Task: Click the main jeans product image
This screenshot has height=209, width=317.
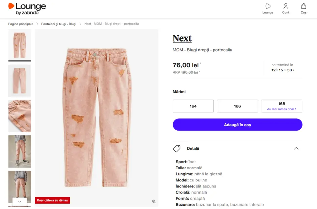Action: point(97,118)
